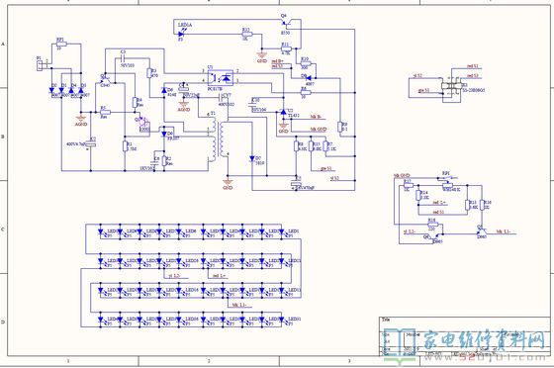Select the TL431 regulator U2

pos(283,112)
